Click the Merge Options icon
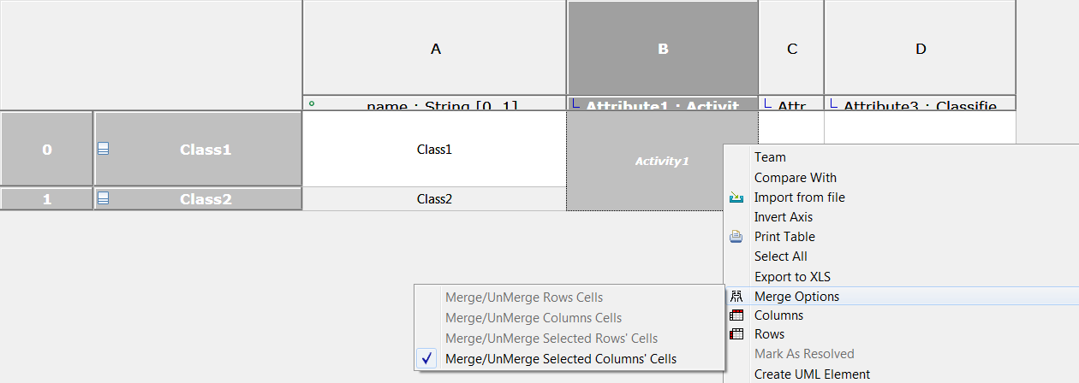The height and width of the screenshot is (383, 1079). point(736,297)
